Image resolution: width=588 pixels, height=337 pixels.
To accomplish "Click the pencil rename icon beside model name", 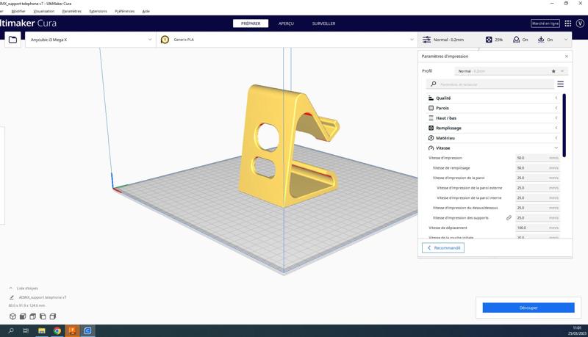I will pos(12,297).
